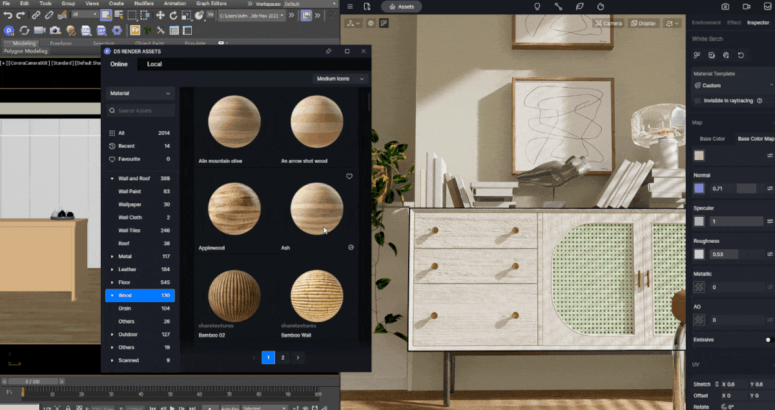This screenshot has height=410, width=775.
Task: Switch to the Effect tab in D5
Action: pos(734,23)
